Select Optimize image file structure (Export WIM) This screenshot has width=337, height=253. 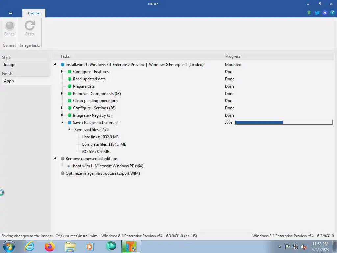pyautogui.click(x=103, y=173)
